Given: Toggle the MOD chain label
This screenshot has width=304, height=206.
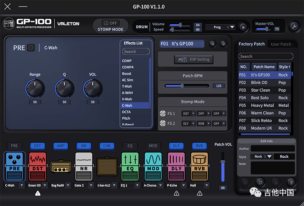Looking at the screenshot, I should (x=153, y=146).
